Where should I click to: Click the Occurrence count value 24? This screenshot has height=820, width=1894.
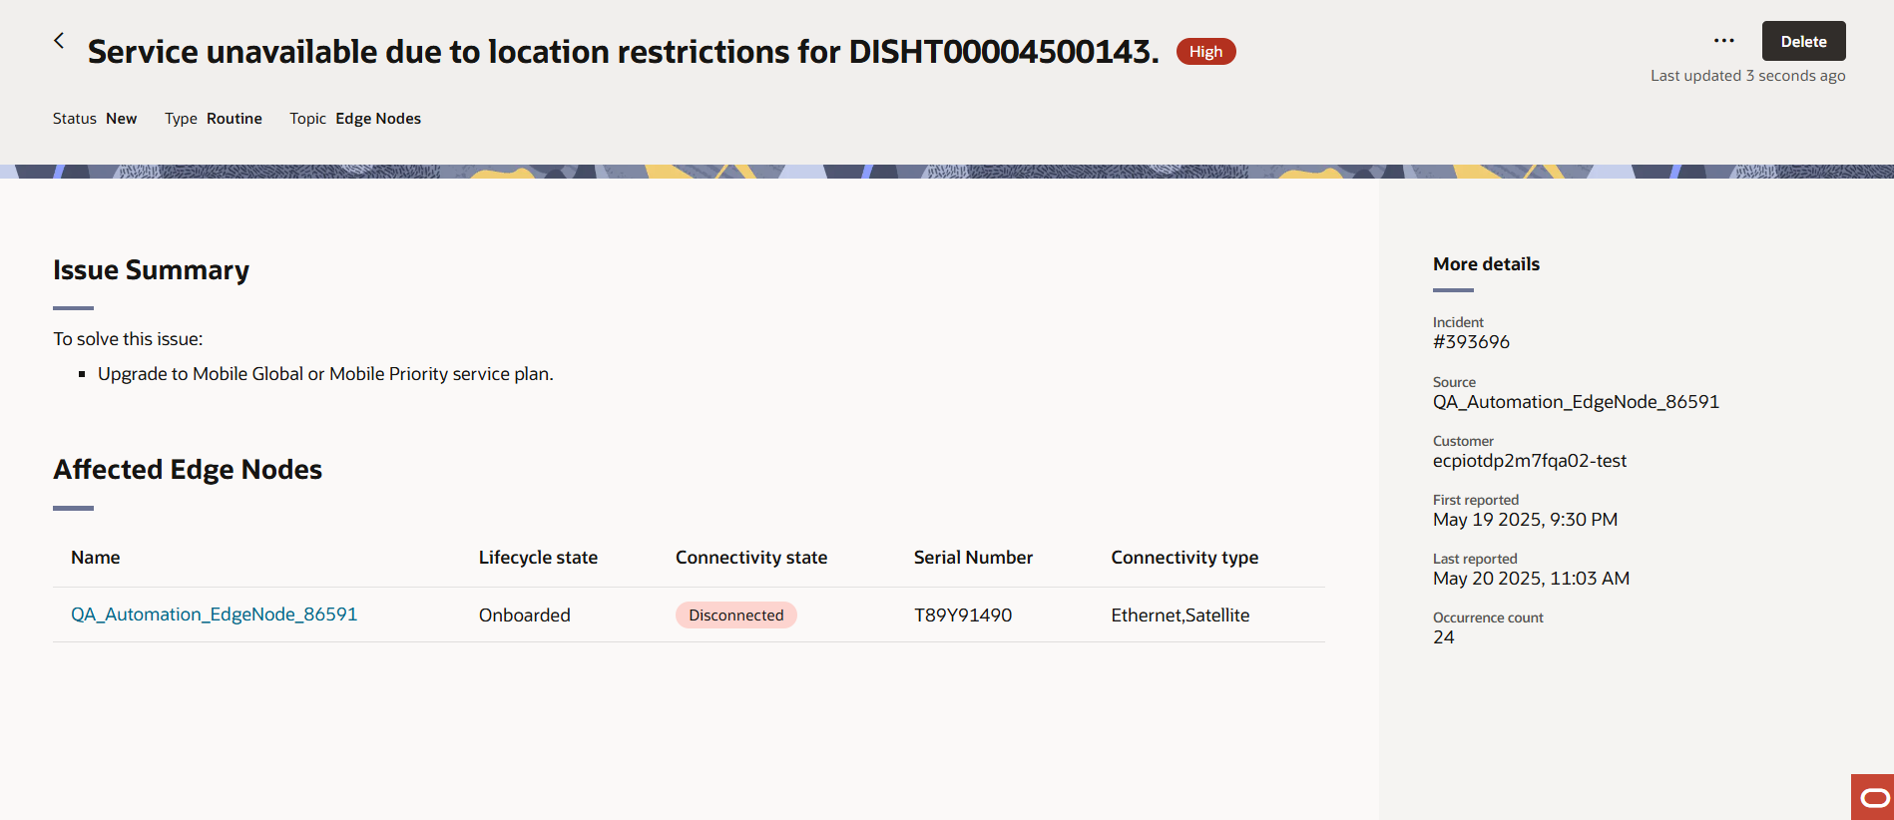pyautogui.click(x=1443, y=636)
